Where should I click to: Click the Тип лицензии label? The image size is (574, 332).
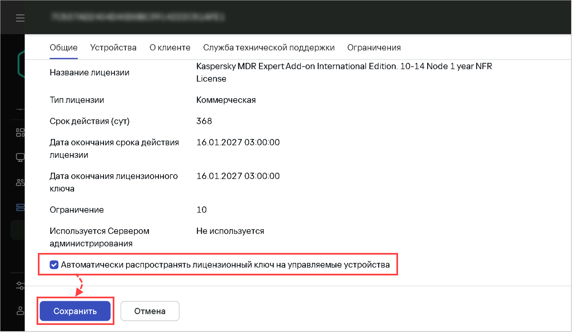pyautogui.click(x=77, y=100)
